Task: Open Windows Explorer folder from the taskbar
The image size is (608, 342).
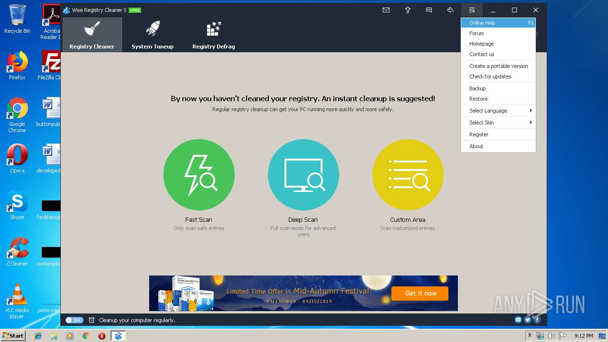Action: coord(54,336)
